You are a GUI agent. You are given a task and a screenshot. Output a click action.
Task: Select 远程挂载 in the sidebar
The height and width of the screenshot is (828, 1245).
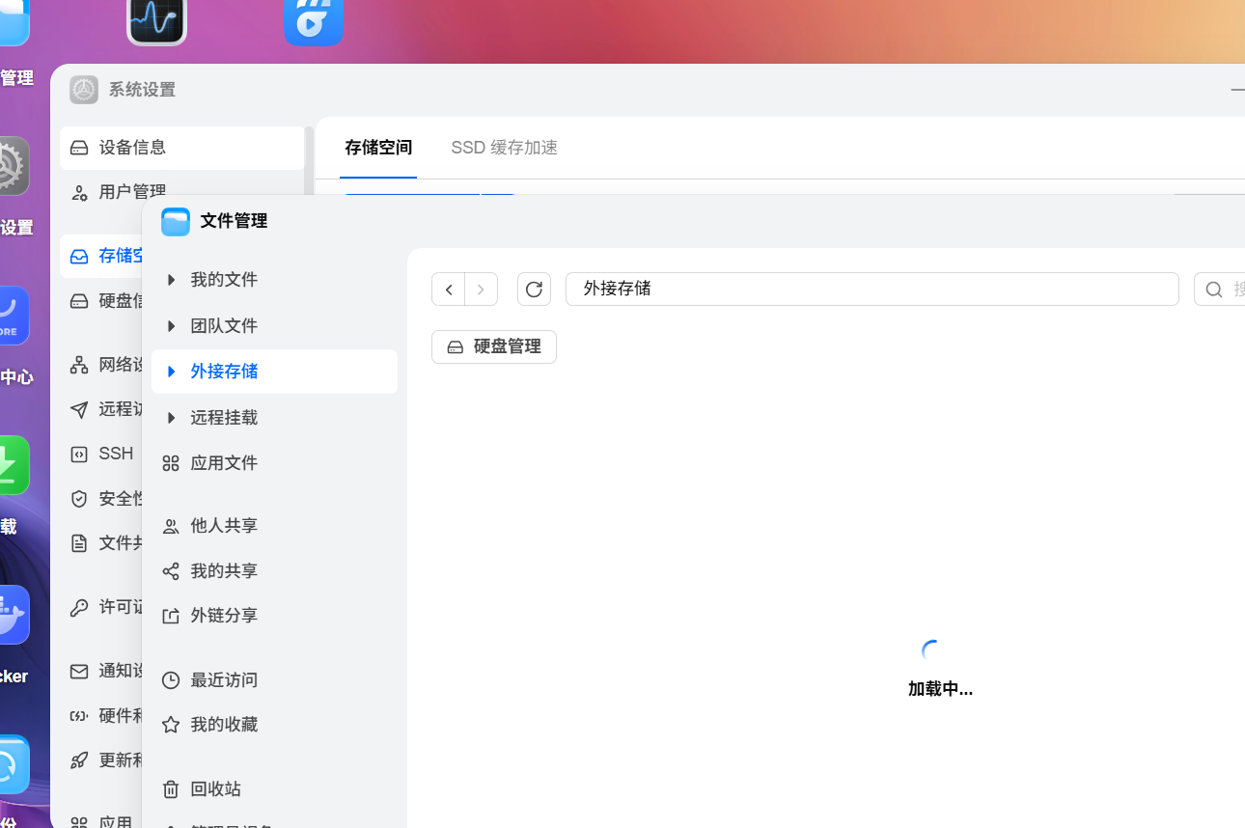(x=274, y=418)
